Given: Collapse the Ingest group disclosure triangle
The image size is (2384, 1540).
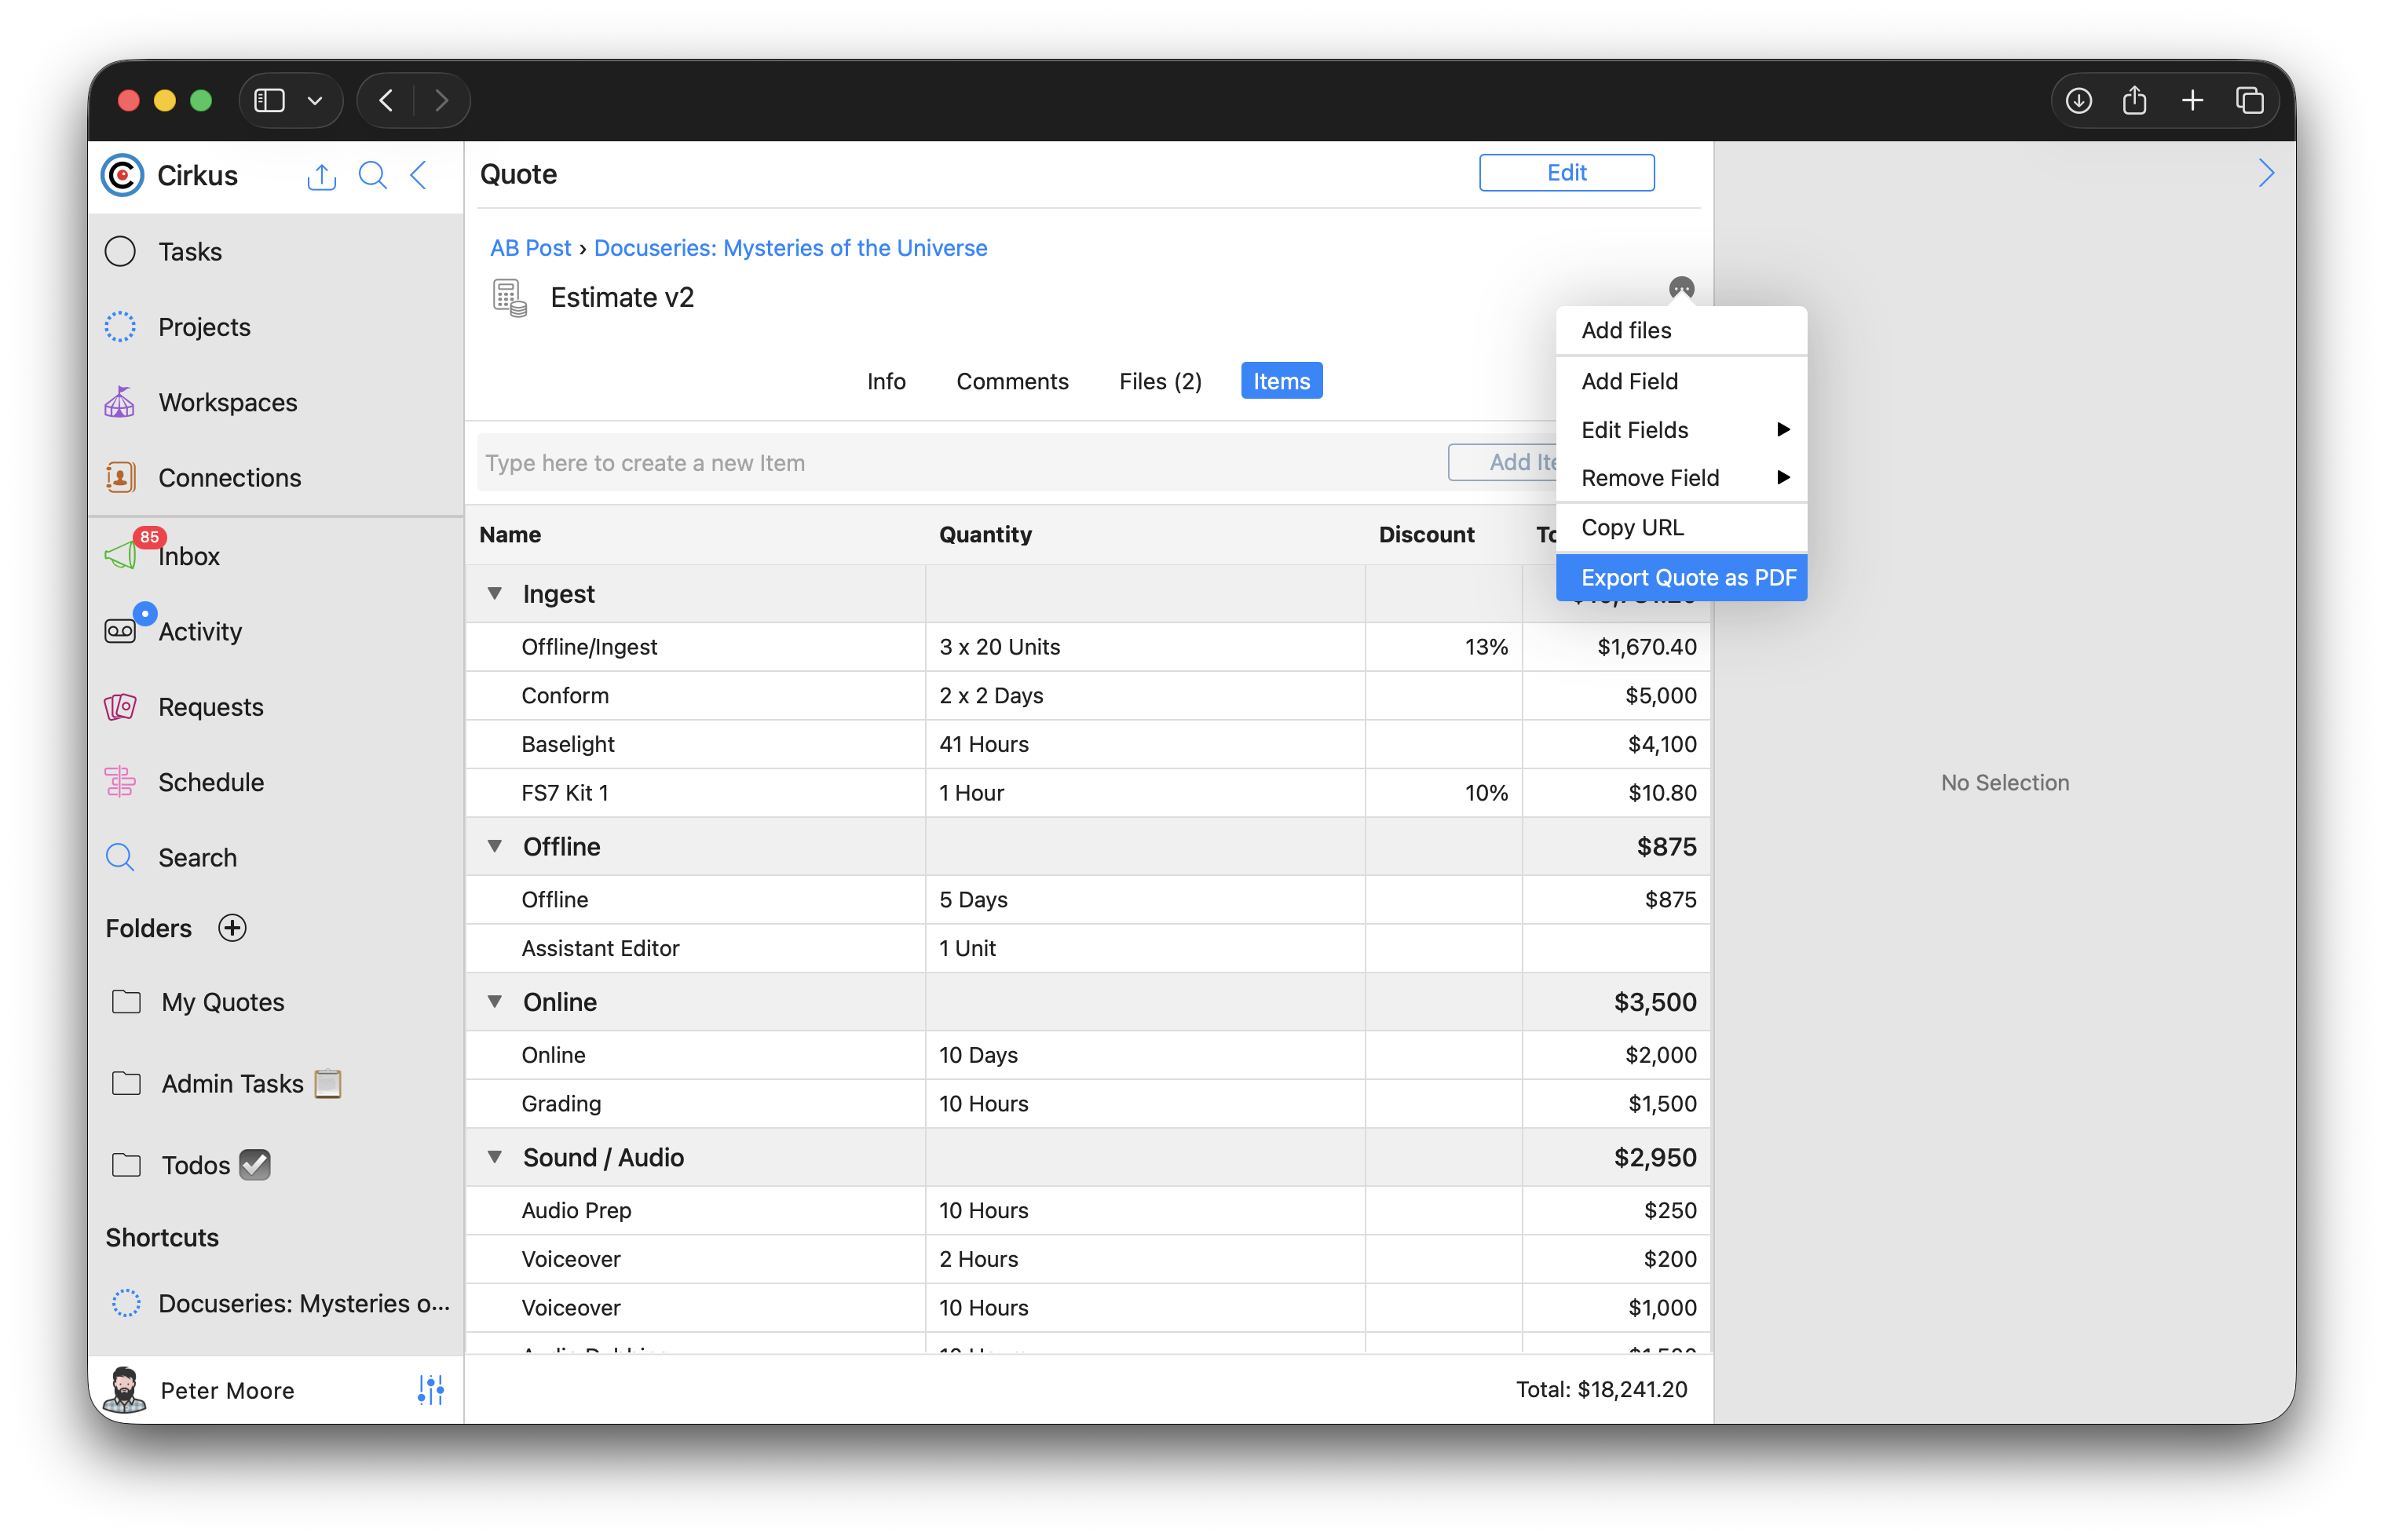Looking at the screenshot, I should [x=494, y=593].
